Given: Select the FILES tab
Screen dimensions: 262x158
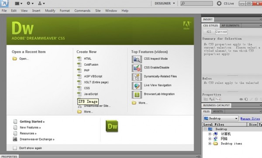Looking at the screenshot, I should (207, 111).
